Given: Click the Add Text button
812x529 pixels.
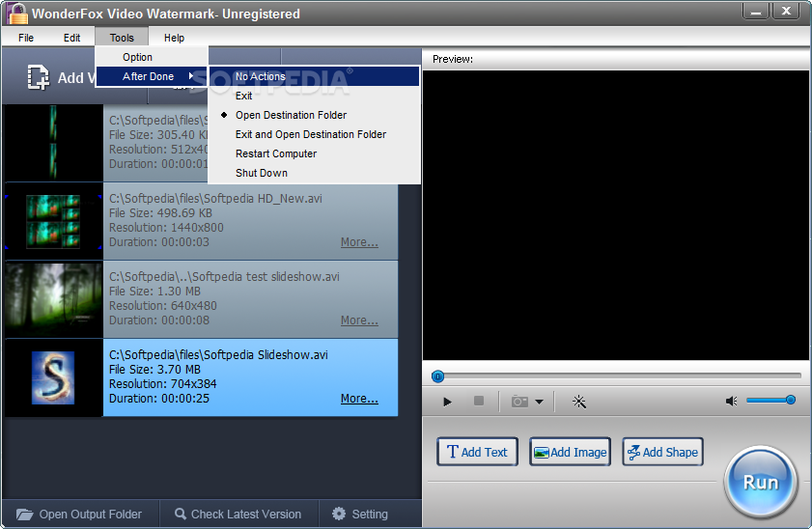Looking at the screenshot, I should [477, 452].
